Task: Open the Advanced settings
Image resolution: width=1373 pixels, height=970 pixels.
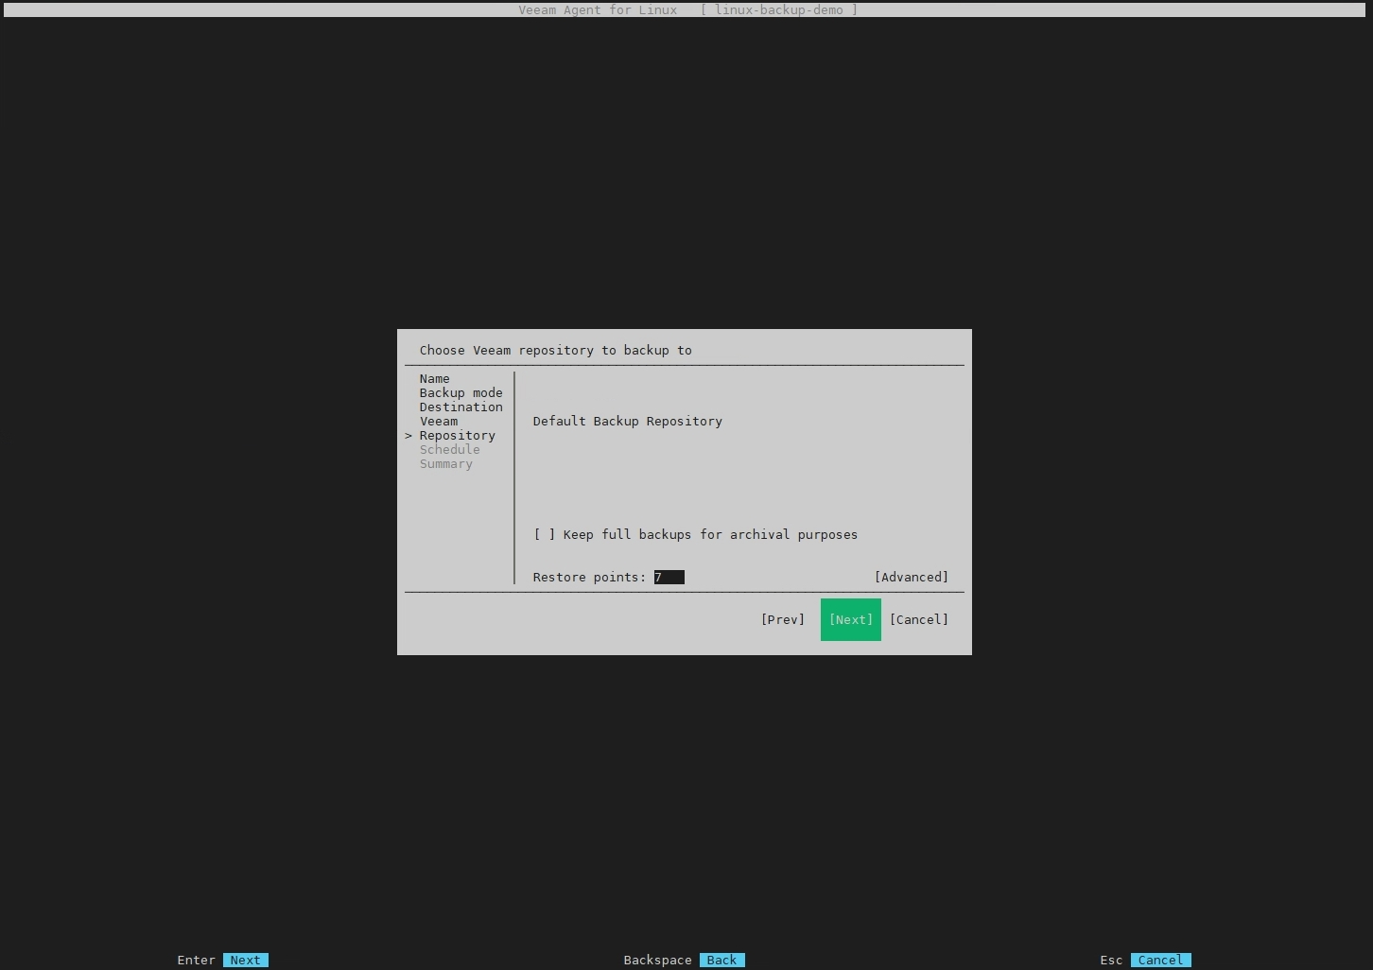Action: pos(911,578)
